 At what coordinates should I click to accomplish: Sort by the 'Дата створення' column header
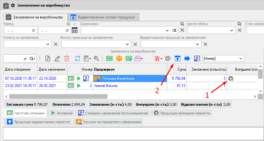point(18,69)
